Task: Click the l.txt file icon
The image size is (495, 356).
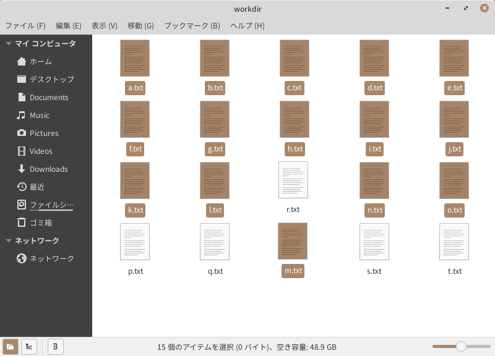Action: pyautogui.click(x=215, y=180)
